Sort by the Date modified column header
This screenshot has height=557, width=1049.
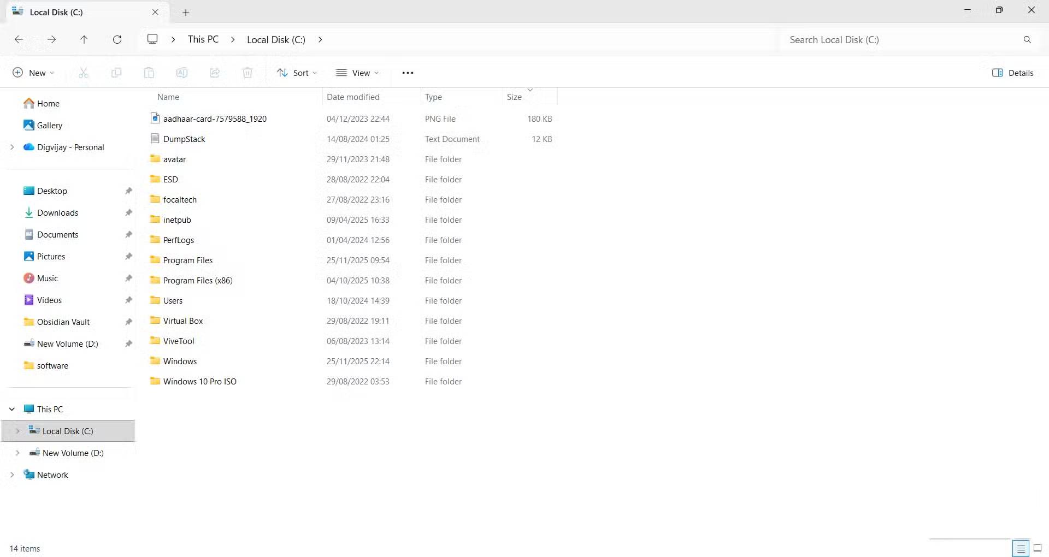[353, 97]
